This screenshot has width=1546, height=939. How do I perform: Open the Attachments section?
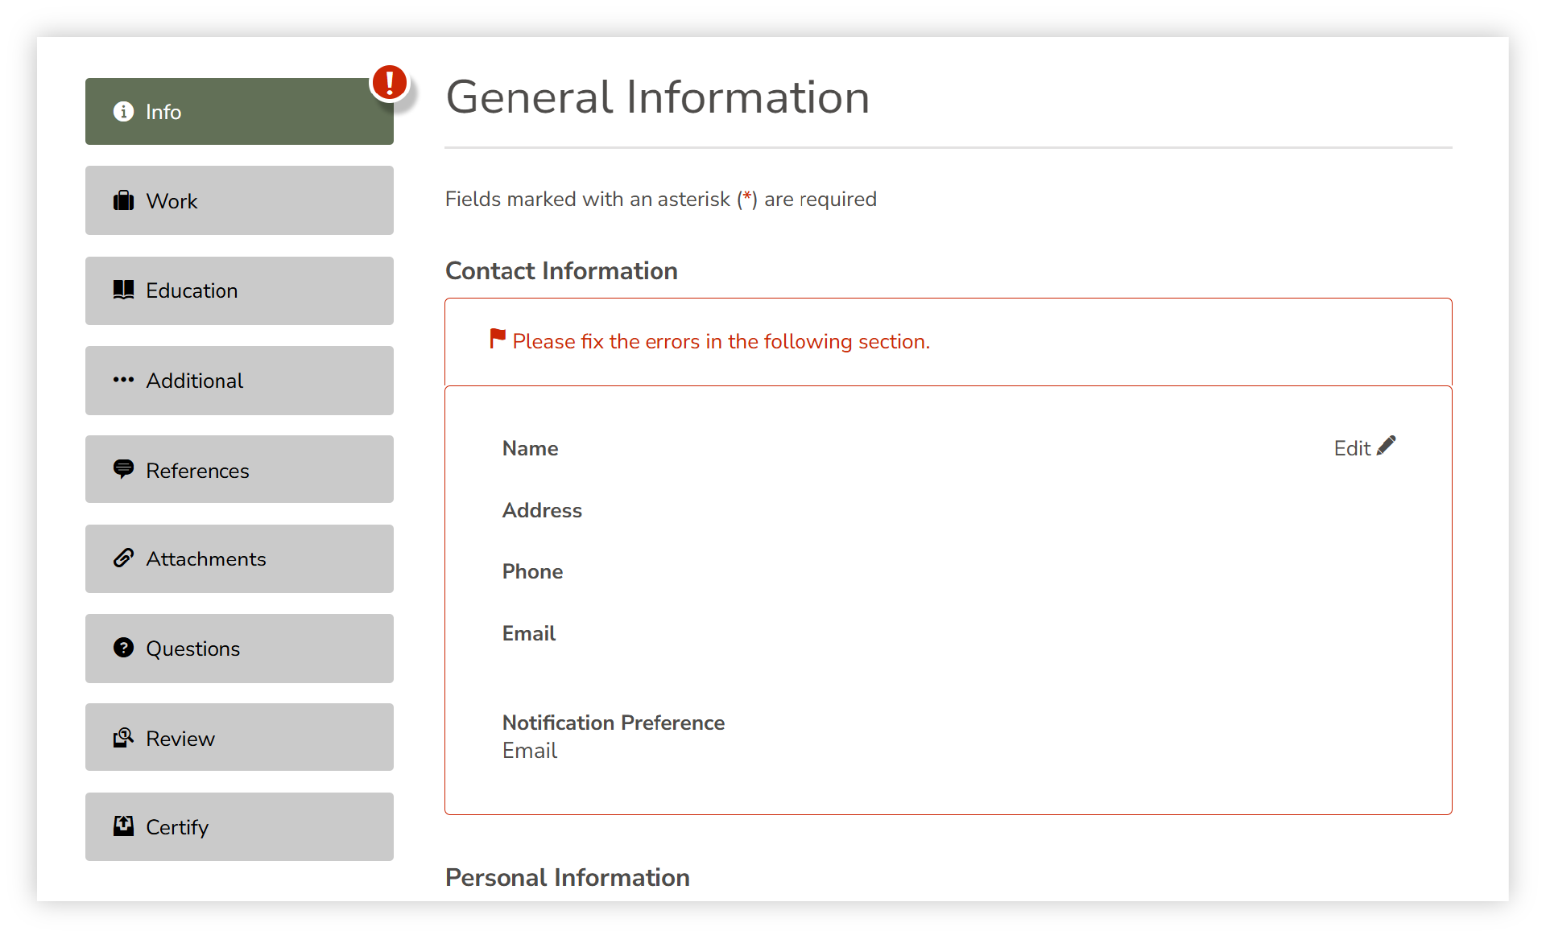[x=239, y=559]
